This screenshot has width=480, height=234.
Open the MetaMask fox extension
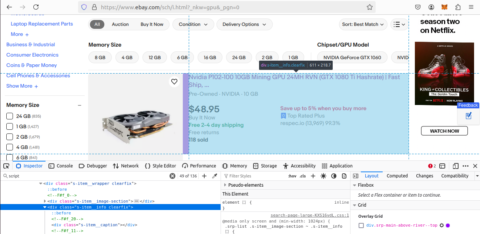click(444, 7)
